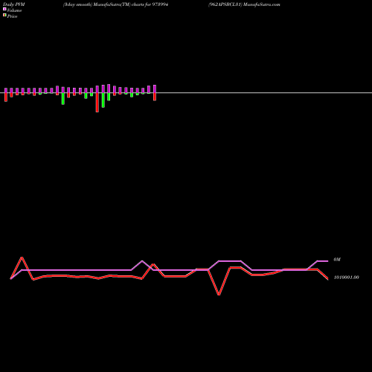Click the 'Volume' legend label
Screen dimensions: 372x372
tap(14, 10)
